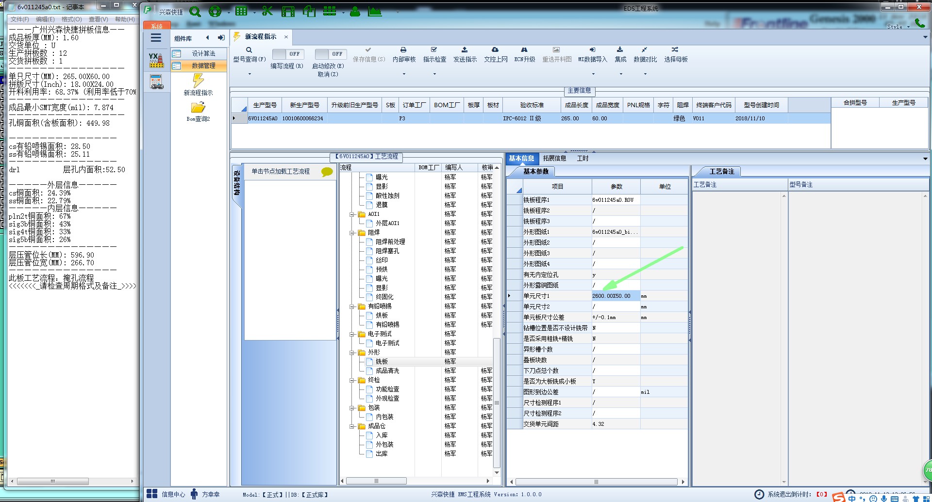The image size is (932, 502).
Task: Click the green table grid icon in top bar
Action: 241,11
